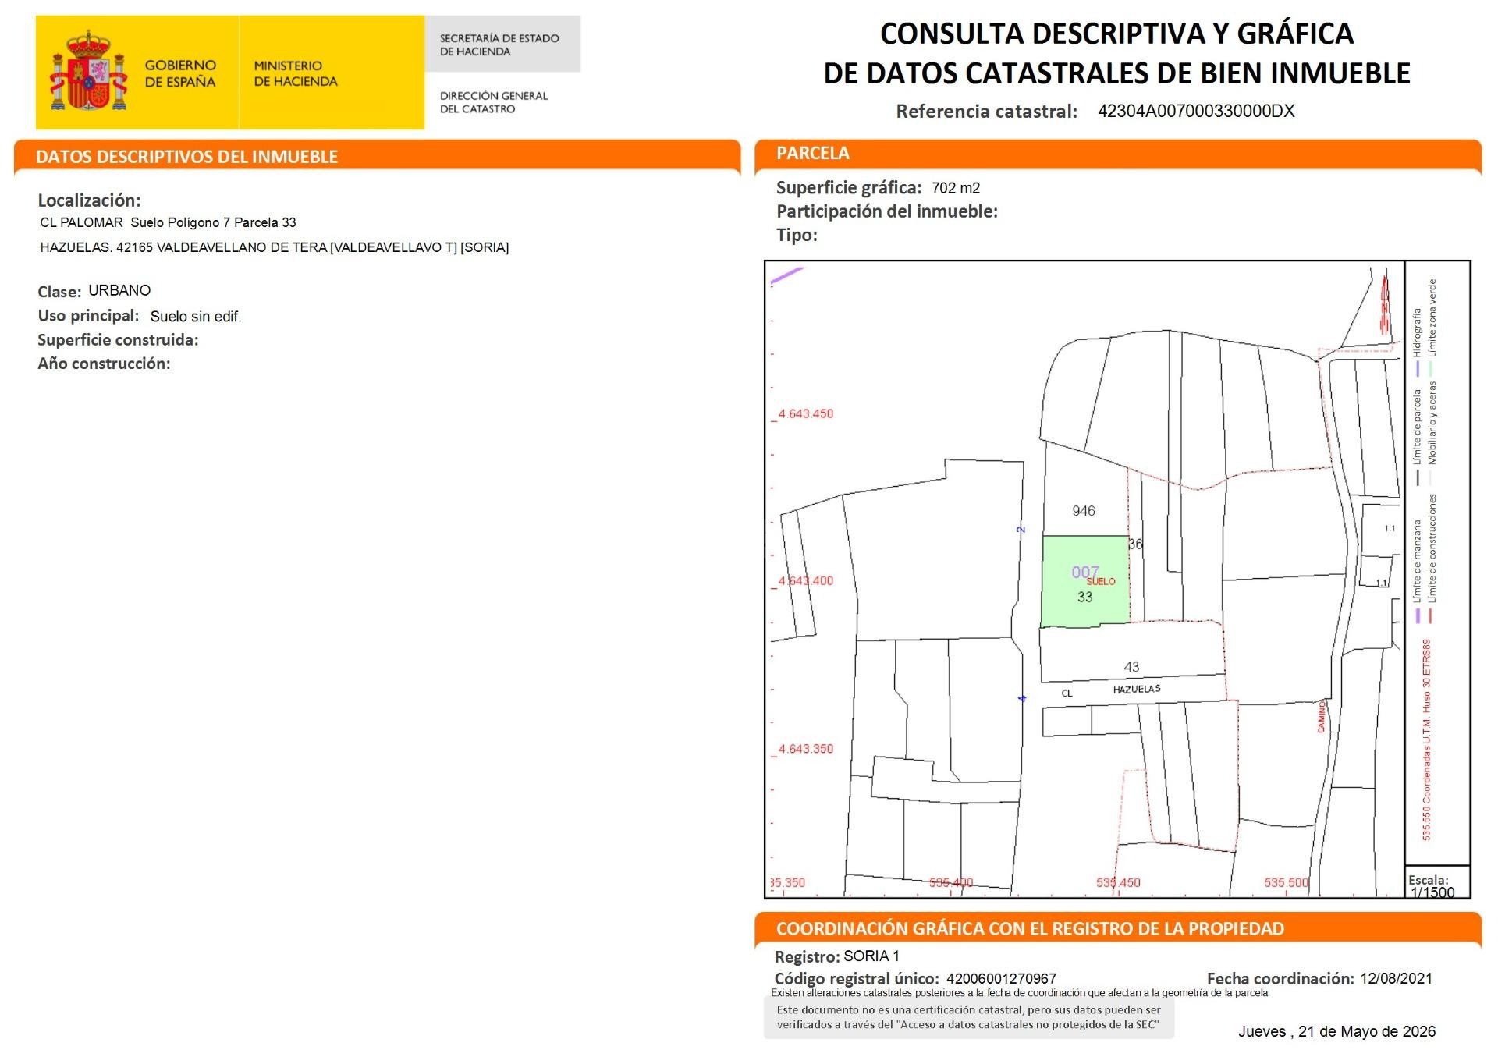This screenshot has height=1057, width=1498.
Task: Click the 'MINISTERIO DE HACIENDA' header text
Action: (296, 73)
